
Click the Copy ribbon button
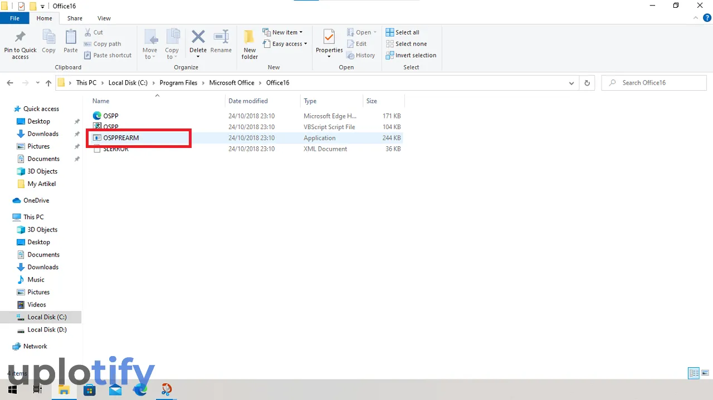[x=49, y=42]
